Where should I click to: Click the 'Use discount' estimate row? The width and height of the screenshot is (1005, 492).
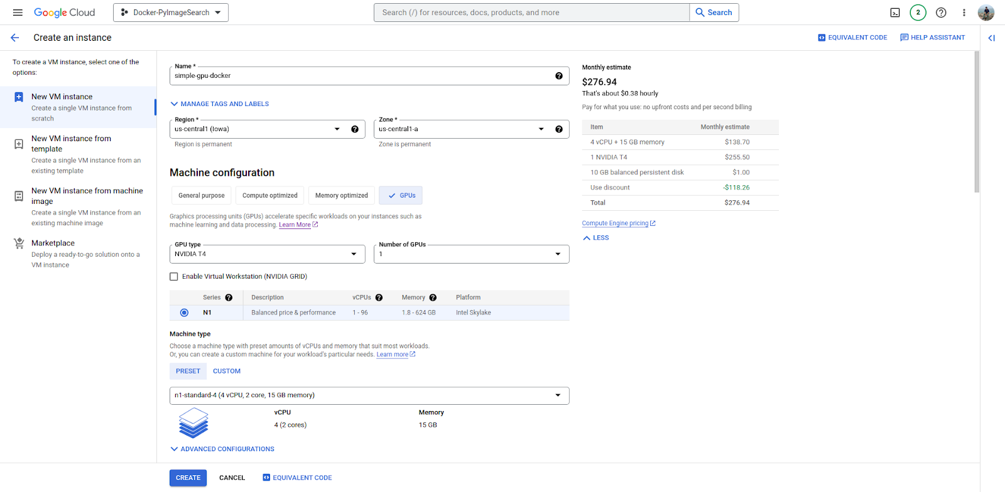pos(680,188)
